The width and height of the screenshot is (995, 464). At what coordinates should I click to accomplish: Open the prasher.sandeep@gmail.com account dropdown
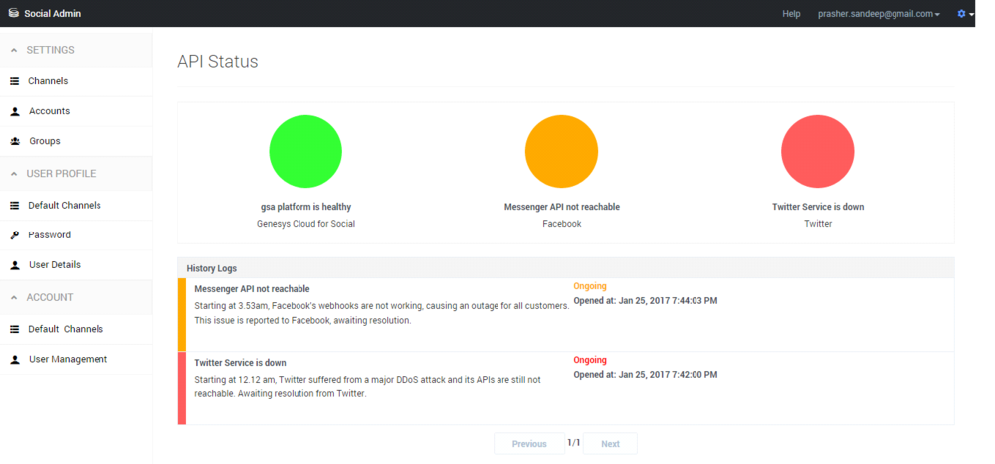click(x=878, y=14)
